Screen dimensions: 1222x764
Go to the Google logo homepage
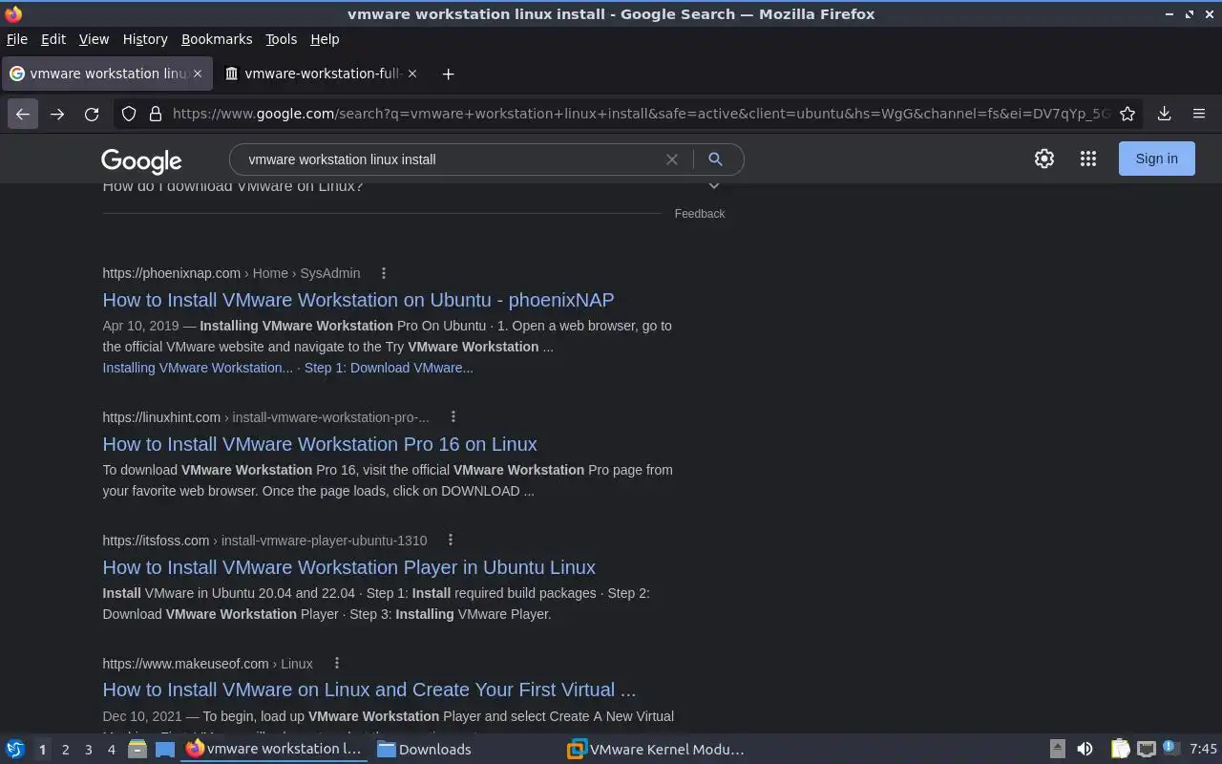(x=141, y=161)
